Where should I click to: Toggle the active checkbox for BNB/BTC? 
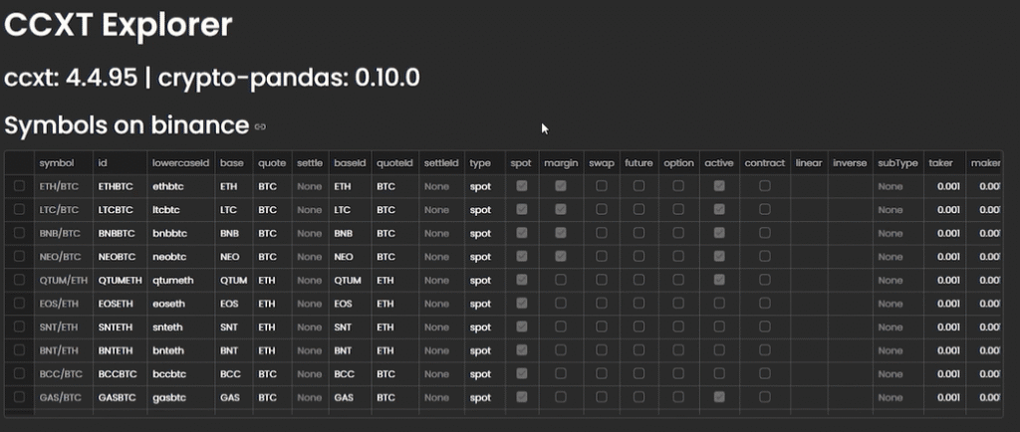(719, 233)
